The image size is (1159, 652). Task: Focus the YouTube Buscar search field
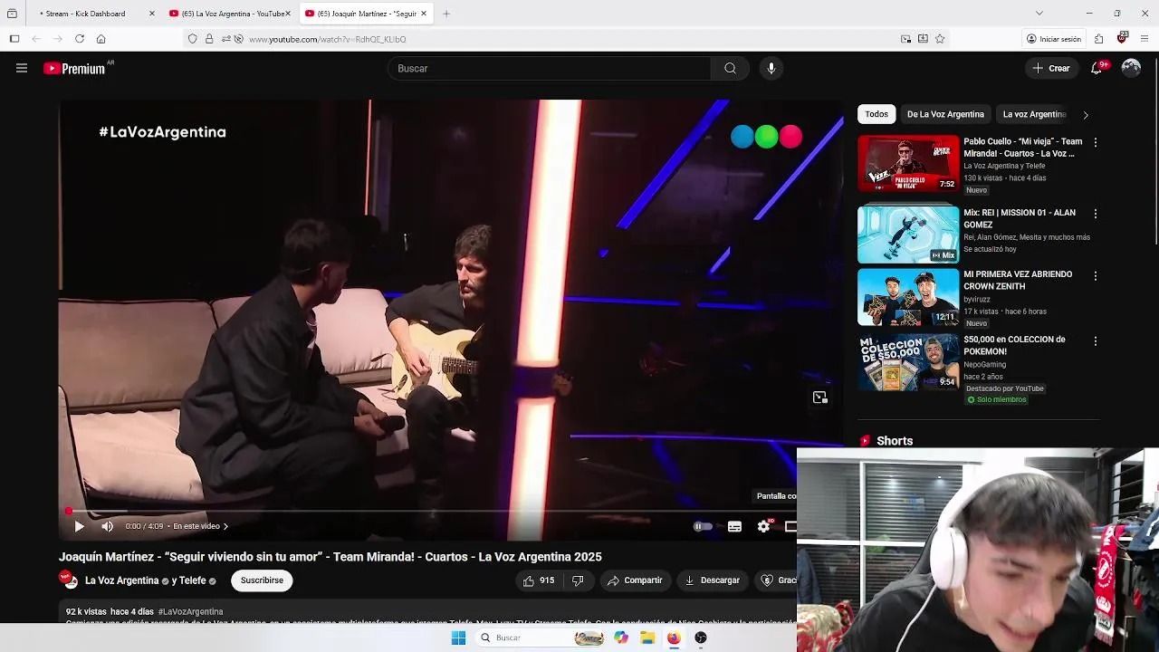[x=550, y=68]
